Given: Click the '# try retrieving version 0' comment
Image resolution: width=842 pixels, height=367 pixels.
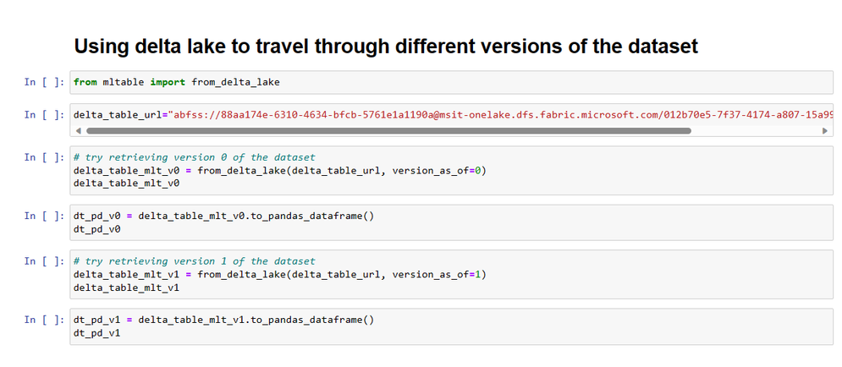Looking at the screenshot, I should [x=195, y=158].
